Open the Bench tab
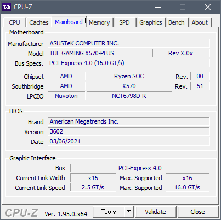221x220 pixels. pyautogui.click(x=177, y=22)
